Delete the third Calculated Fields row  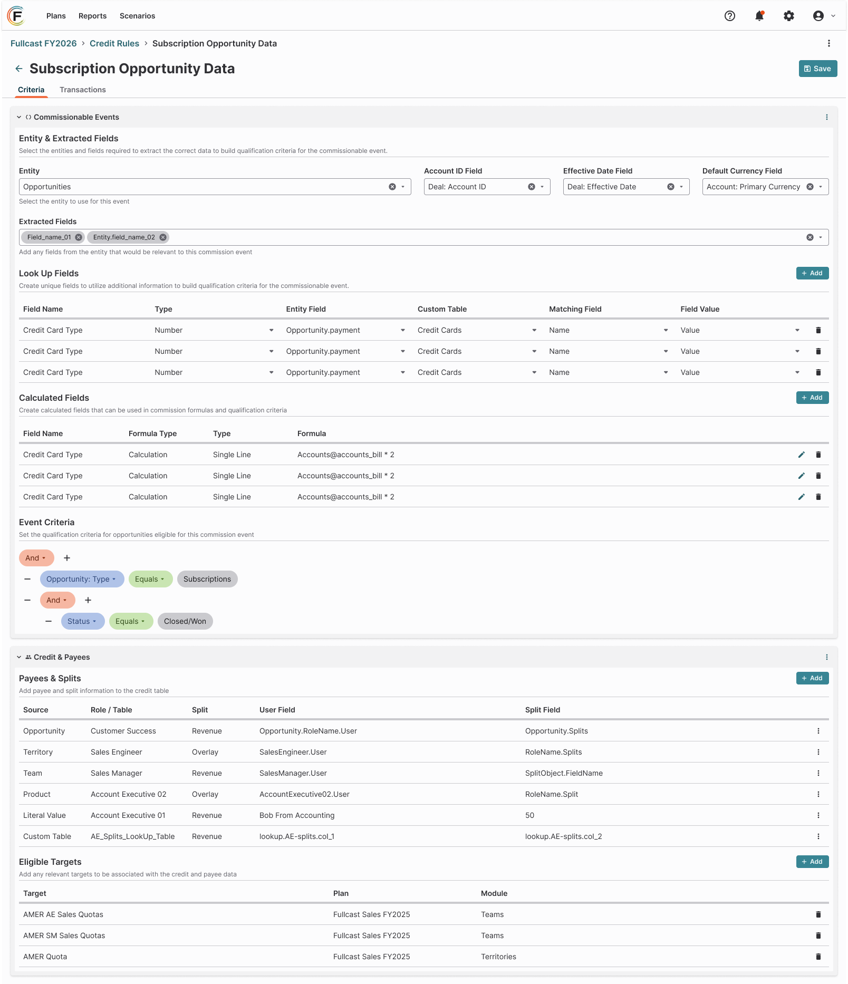[x=818, y=497]
